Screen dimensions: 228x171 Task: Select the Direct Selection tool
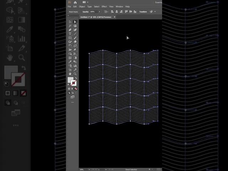[75, 22]
